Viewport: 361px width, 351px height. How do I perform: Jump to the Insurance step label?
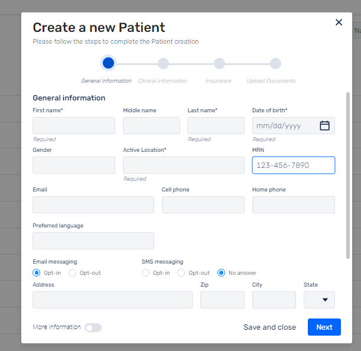click(219, 81)
